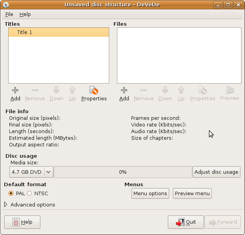Click the Preview menu button
The image size is (245, 235).
pyautogui.click(x=192, y=193)
